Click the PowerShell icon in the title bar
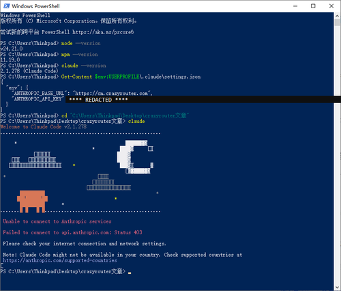The height and width of the screenshot is (291, 341). 6,6
